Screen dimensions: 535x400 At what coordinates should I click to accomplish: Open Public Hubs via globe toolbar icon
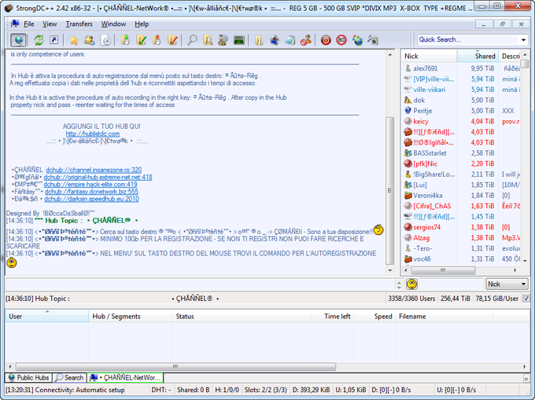(18, 40)
